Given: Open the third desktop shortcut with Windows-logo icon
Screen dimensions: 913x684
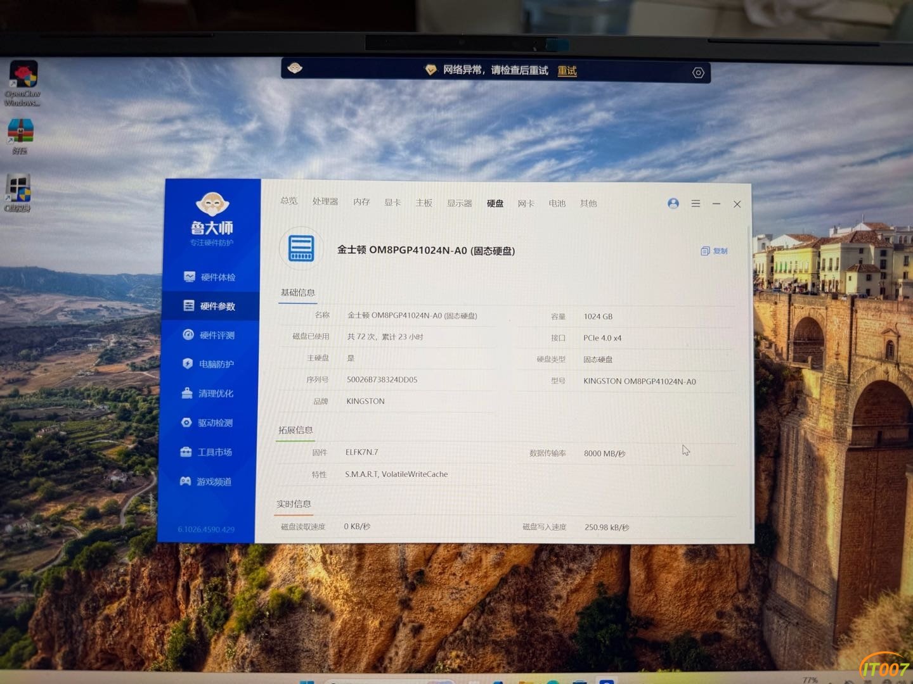Looking at the screenshot, I should click(18, 193).
